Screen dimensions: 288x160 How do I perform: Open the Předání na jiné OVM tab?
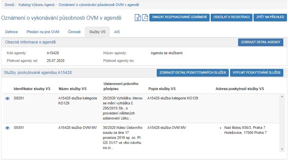pyautogui.click(x=43, y=32)
